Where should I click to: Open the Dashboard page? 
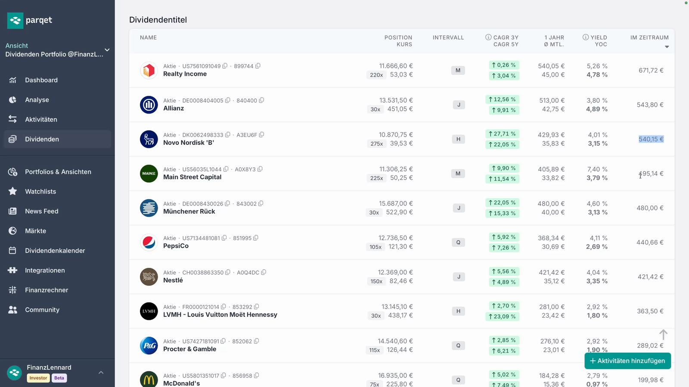41,80
